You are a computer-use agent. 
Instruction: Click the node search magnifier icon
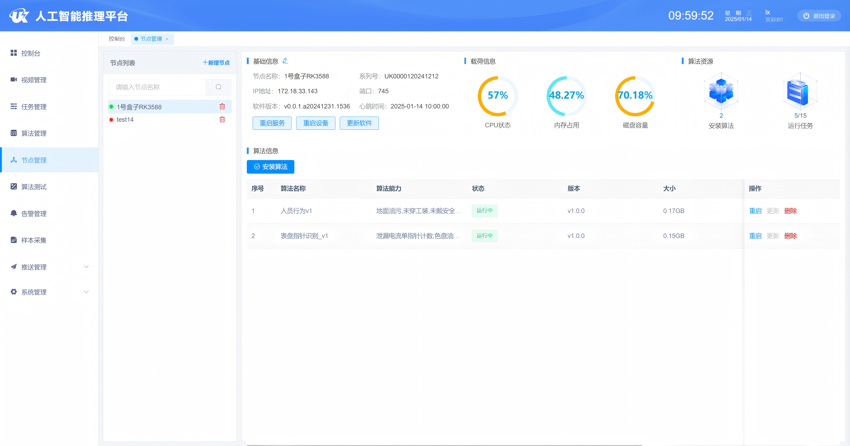[x=218, y=87]
